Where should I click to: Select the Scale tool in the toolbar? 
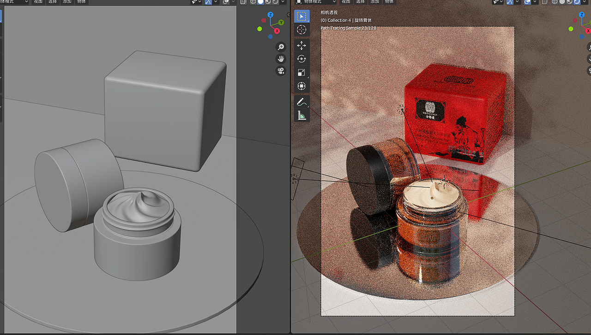[302, 72]
